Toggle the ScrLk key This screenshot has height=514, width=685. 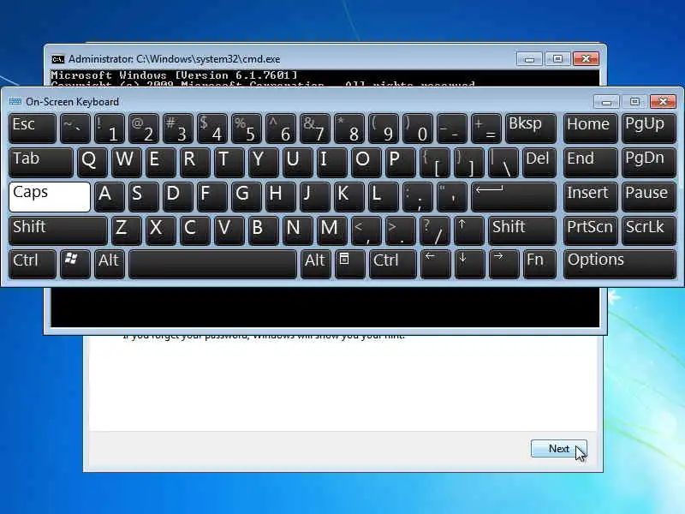[649, 230]
